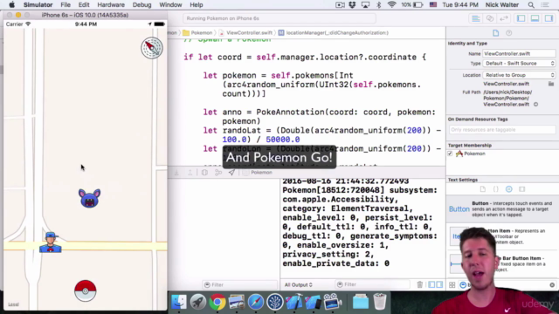Toggle the console pane button
Image resolution: width=559 pixels, height=314 pixels.
pyautogui.click(x=439, y=284)
